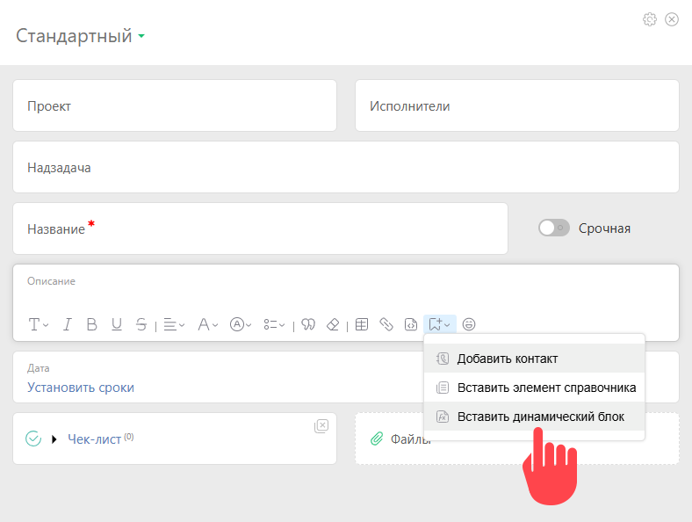Click the green checklist circle icon
The height and width of the screenshot is (522, 692).
click(33, 439)
